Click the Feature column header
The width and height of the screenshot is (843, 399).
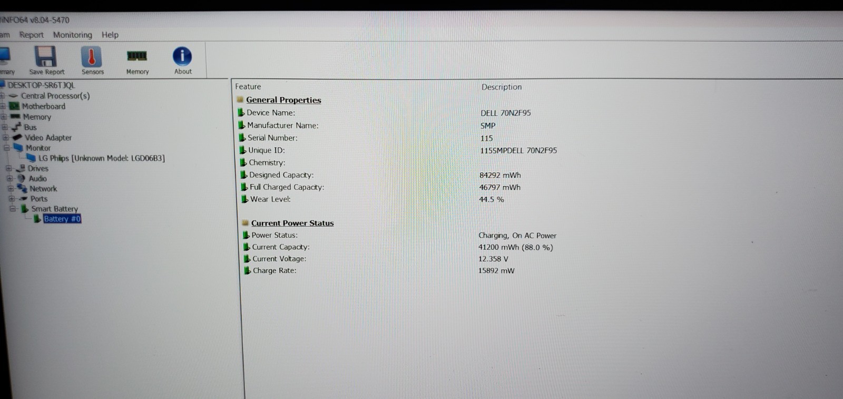click(248, 86)
